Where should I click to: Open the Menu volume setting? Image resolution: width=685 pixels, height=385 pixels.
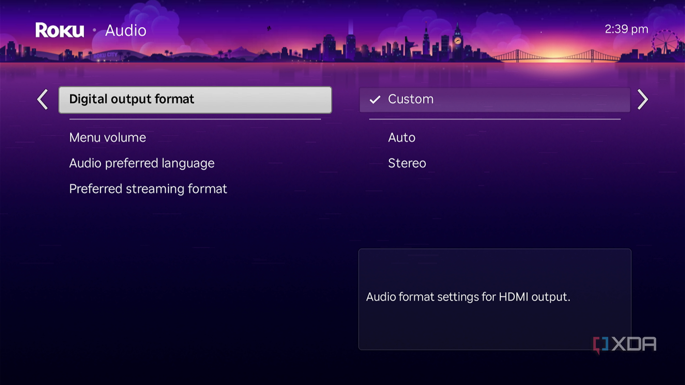(x=108, y=137)
